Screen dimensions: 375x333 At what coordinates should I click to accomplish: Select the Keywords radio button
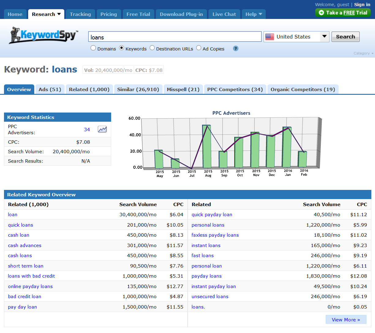(122, 48)
